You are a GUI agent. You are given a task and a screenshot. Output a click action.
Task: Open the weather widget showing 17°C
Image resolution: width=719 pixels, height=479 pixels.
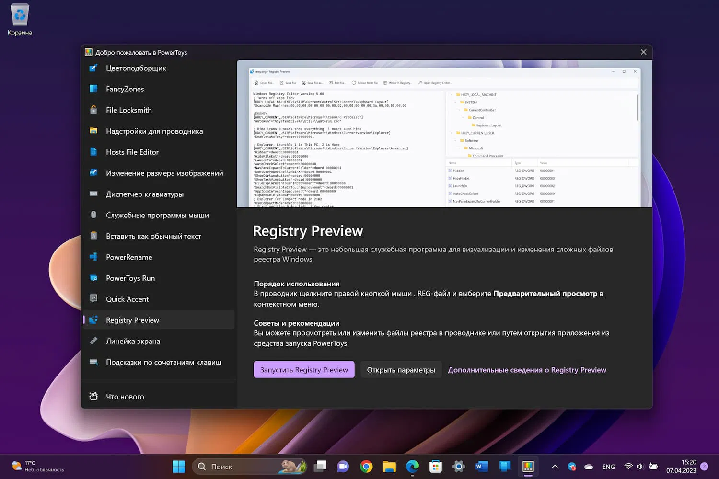(x=38, y=467)
